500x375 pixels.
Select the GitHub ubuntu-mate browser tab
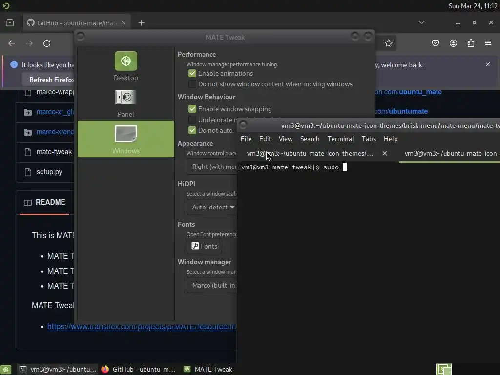77,23
